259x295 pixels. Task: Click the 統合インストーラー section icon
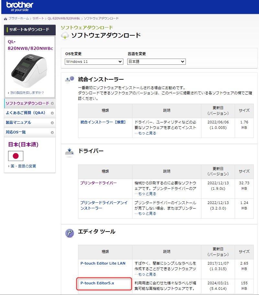coord(69,79)
